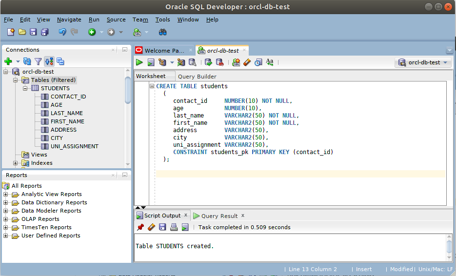Switch to the Query Builder tab
The height and width of the screenshot is (276, 456).
pyautogui.click(x=197, y=77)
